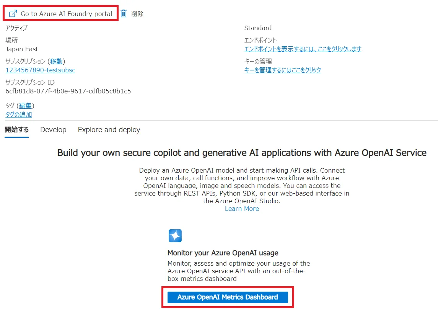Open Go to Azure AI Foundry portal
The height and width of the screenshot is (310, 438).
pos(66,14)
